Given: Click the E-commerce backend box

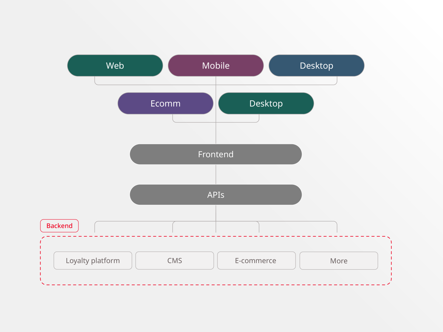Looking at the screenshot, I should tap(256, 260).
